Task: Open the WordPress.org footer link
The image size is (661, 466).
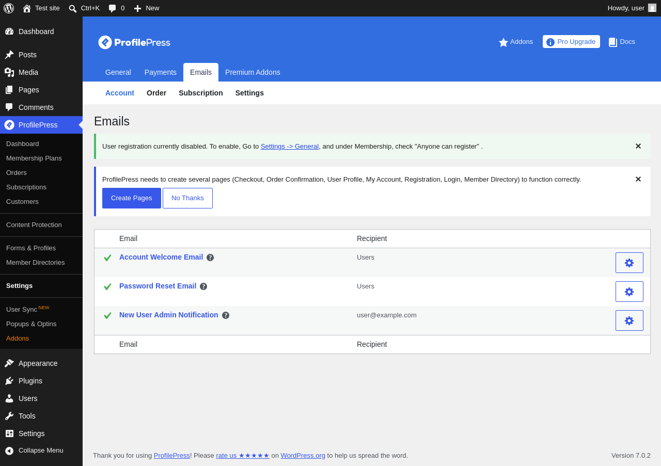Action: click(303, 456)
